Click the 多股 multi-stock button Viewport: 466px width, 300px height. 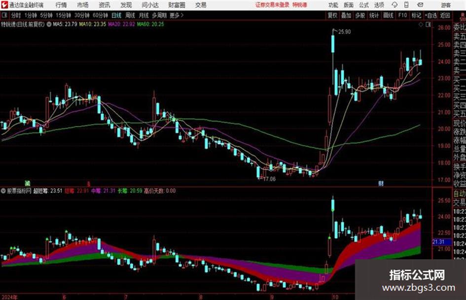(360, 15)
